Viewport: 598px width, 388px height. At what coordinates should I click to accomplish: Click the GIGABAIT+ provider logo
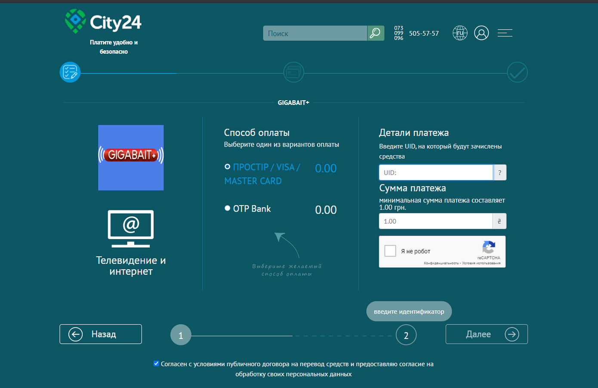131,157
